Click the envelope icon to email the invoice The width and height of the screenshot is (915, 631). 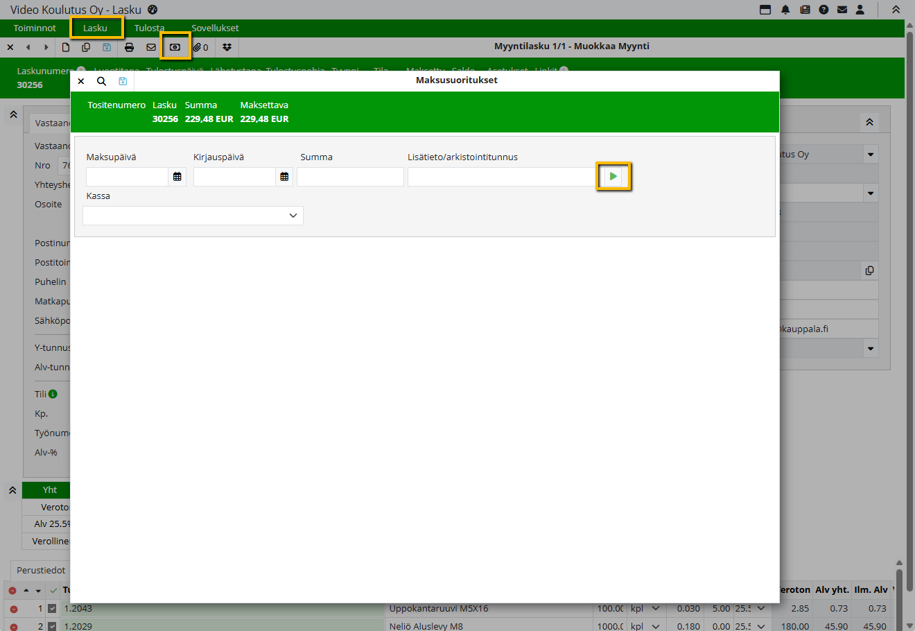click(x=151, y=47)
